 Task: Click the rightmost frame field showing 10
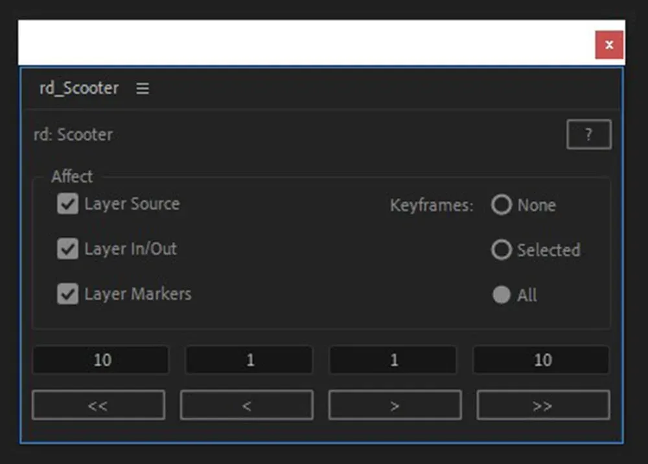[541, 360]
